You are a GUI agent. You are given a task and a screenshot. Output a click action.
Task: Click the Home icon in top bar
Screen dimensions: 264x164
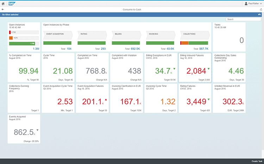click(x=3, y=4)
